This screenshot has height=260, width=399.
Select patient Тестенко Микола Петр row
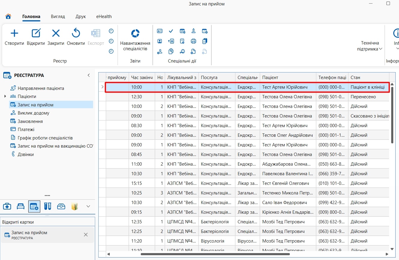[288, 193]
